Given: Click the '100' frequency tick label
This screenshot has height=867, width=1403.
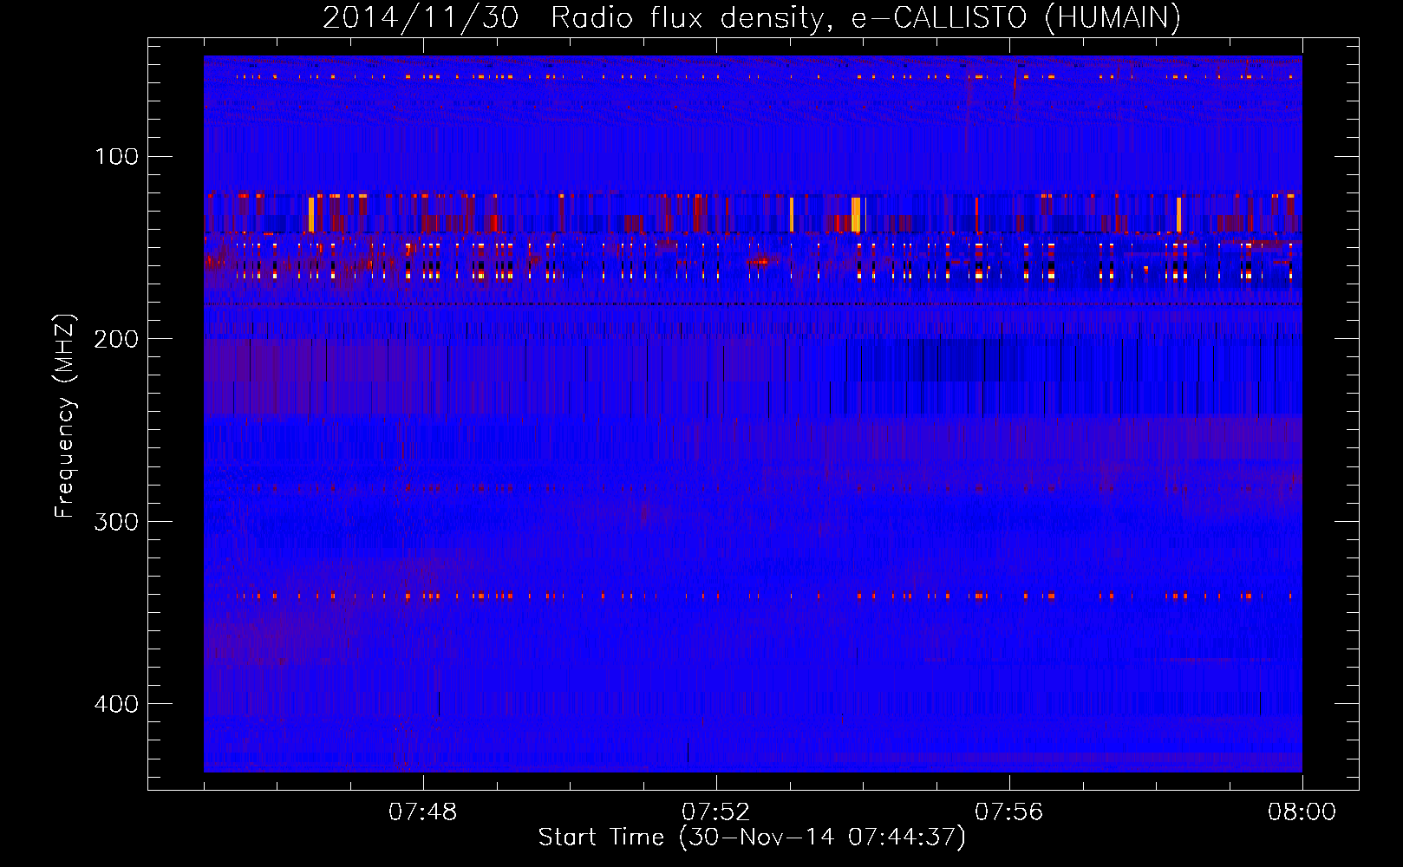Looking at the screenshot, I should (116, 156).
